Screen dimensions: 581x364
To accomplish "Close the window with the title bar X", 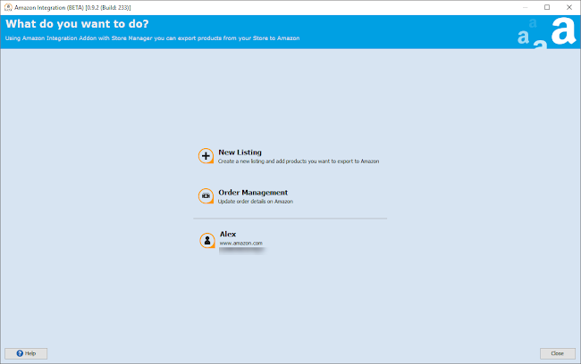I will (569, 7).
